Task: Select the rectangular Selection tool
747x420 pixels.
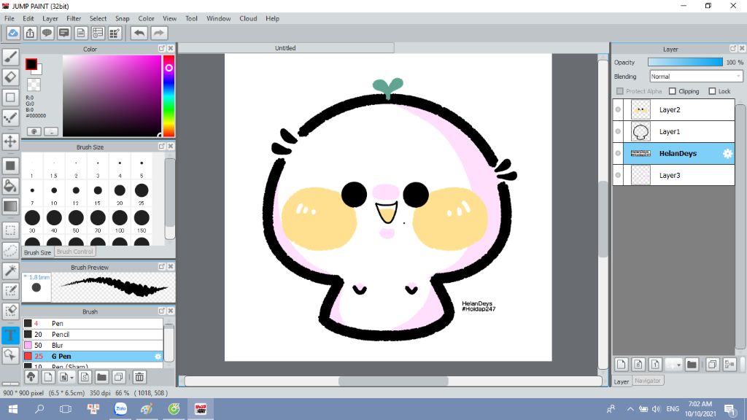Action: [10, 230]
